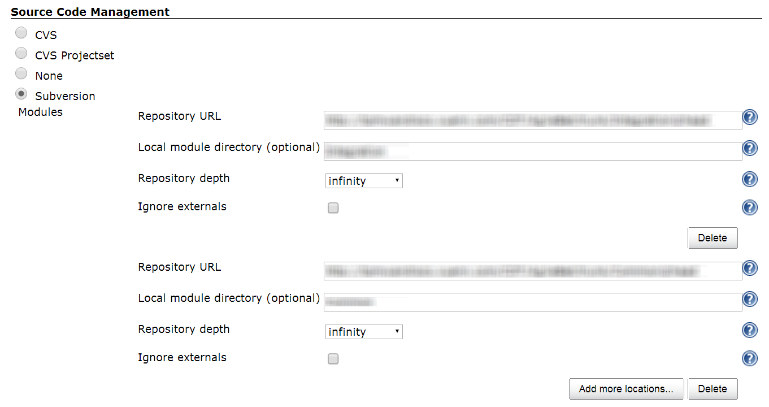Image resolution: width=769 pixels, height=407 pixels.
Task: Open help for first Ignore externals option
Action: [749, 207]
